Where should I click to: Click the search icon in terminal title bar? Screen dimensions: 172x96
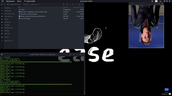(x=70, y=54)
